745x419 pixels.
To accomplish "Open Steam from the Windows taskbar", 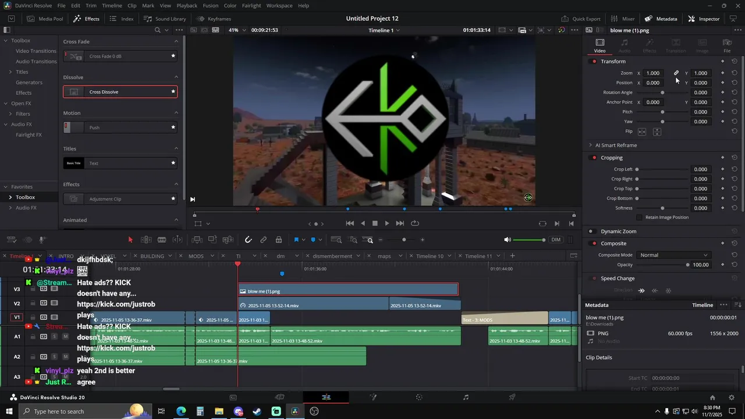I will click(257, 411).
